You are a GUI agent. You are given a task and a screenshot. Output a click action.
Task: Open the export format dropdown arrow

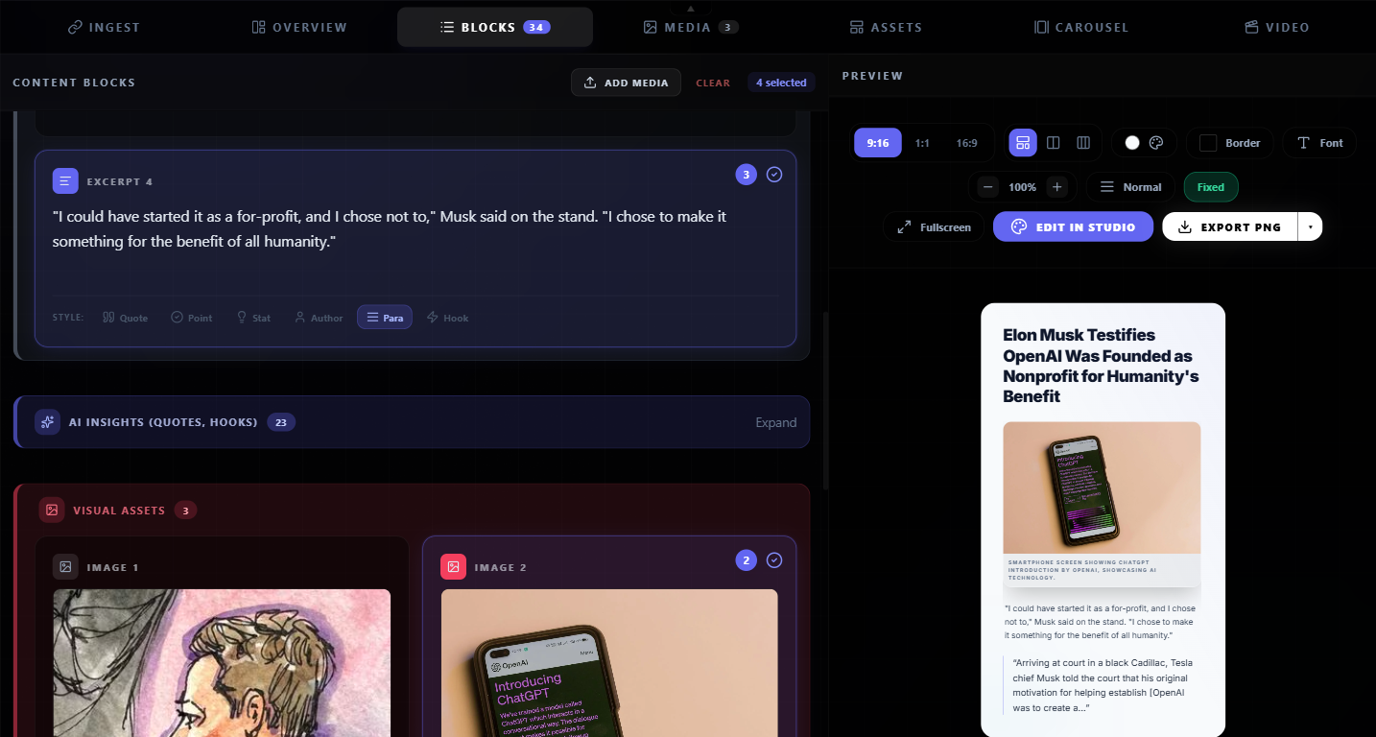pos(1310,227)
